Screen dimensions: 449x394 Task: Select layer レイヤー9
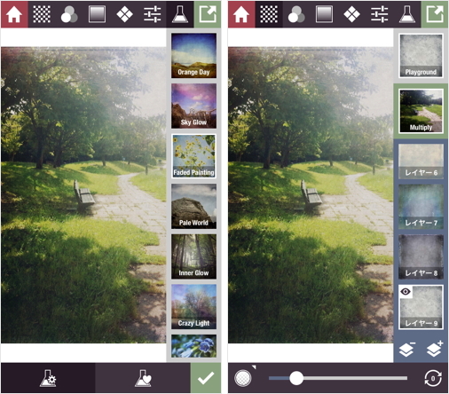[x=421, y=307]
